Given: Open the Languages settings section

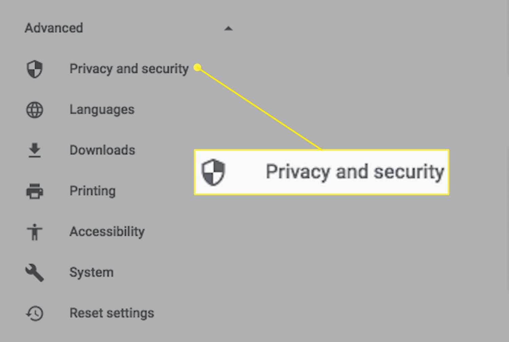Looking at the screenshot, I should pyautogui.click(x=102, y=110).
